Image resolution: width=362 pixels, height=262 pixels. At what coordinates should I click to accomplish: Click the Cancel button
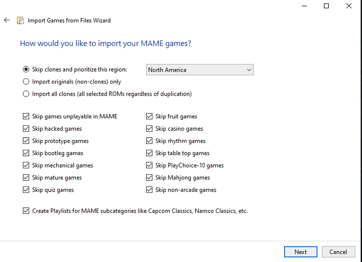click(x=338, y=252)
